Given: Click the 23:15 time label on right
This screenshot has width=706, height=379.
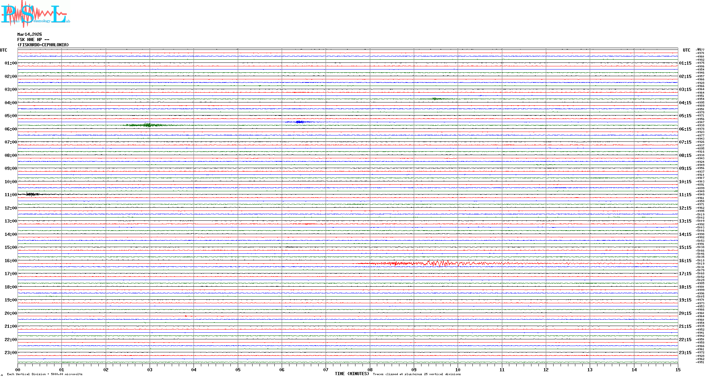Looking at the screenshot, I should (685, 353).
